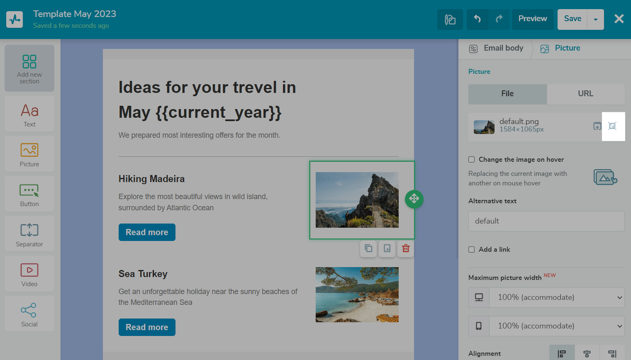Image resolution: width=631 pixels, height=360 pixels.
Task: Open the image editor icon next to default.png
Action: coord(612,126)
